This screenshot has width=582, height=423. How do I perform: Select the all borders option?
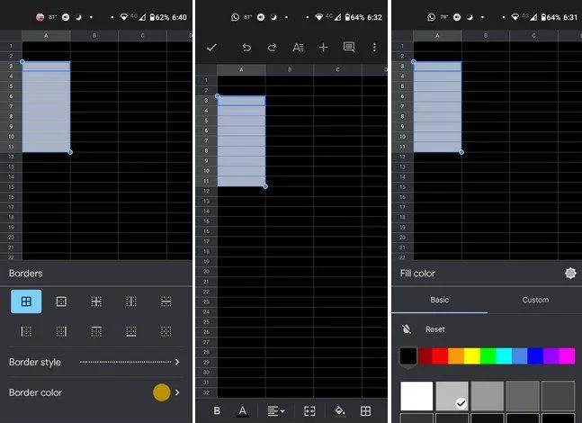[26, 301]
